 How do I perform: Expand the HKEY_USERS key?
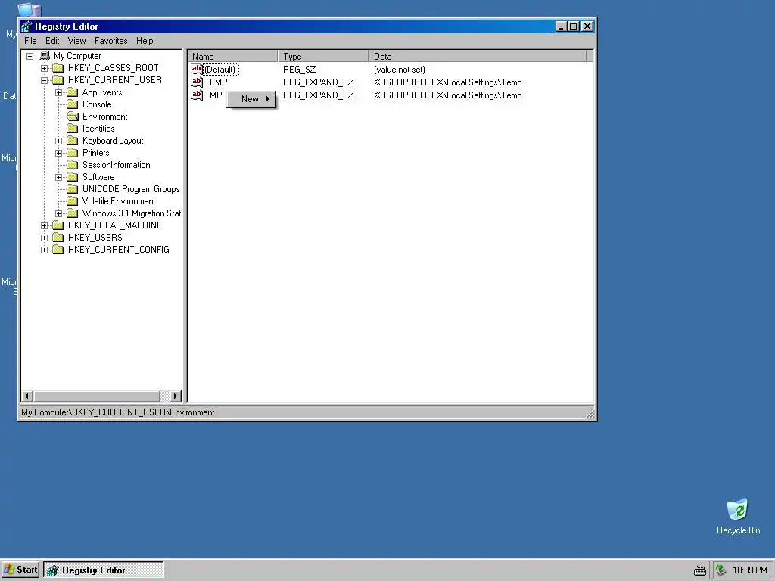tap(44, 238)
